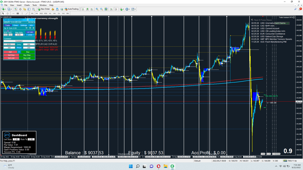
Task: Click the bell alert icon in Trade Assistant
Action: 33,28
